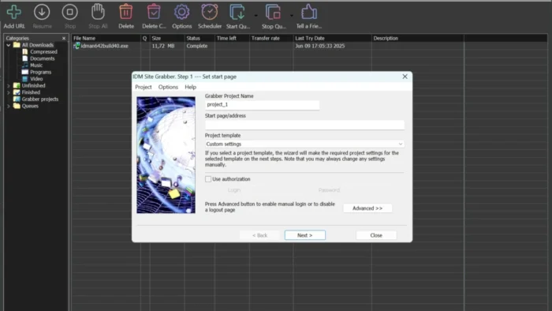Enable the Use authorization checkbox
The image size is (552, 311).
[208, 179]
